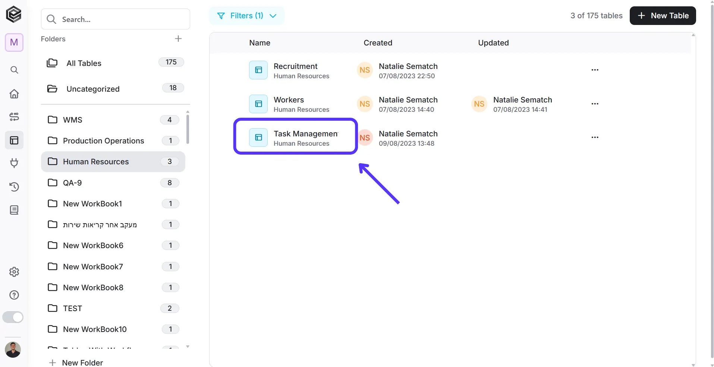Open the integrations plug icon
The image size is (714, 367).
14,163
